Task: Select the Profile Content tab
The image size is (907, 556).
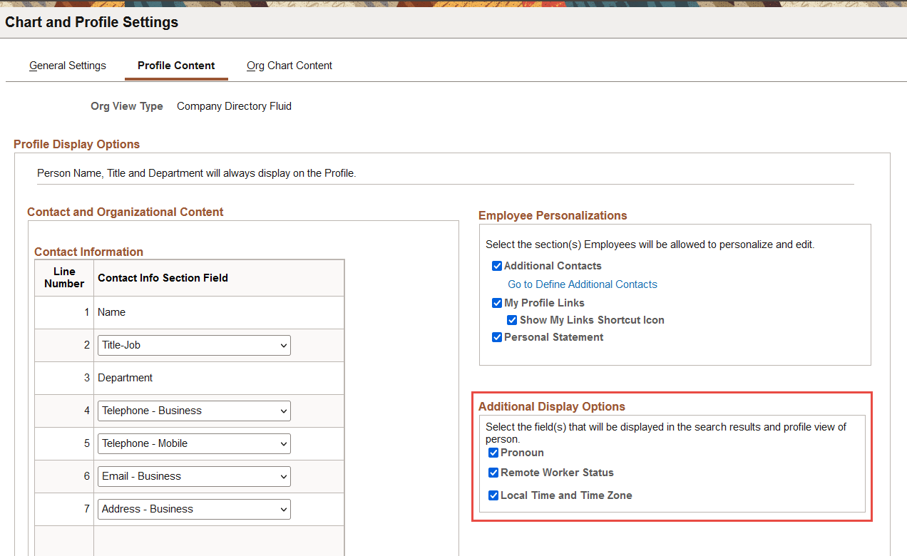Action: (x=176, y=66)
